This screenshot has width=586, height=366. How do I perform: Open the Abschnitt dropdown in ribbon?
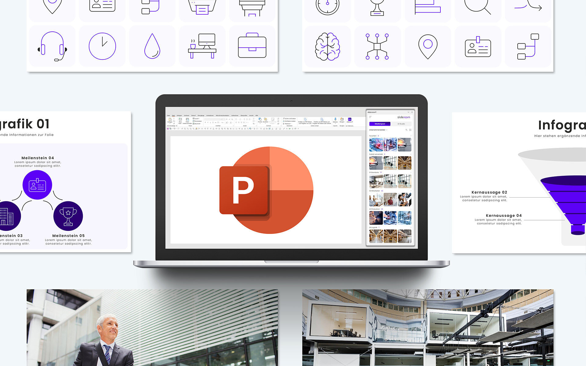coord(197,124)
